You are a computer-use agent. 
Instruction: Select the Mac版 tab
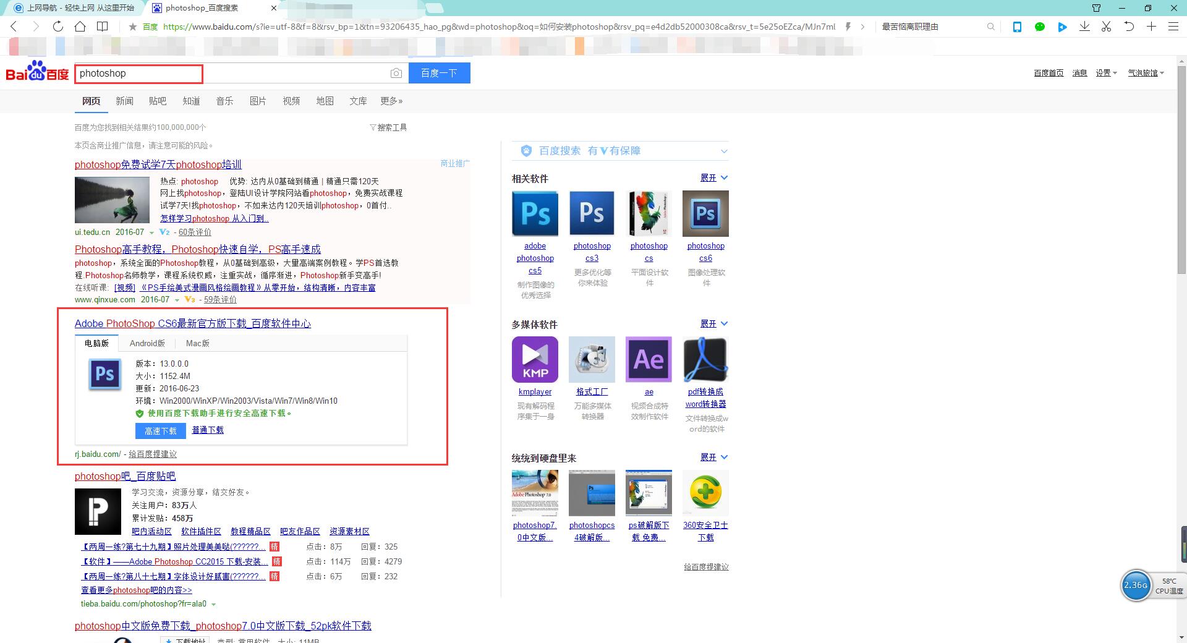[x=198, y=343]
